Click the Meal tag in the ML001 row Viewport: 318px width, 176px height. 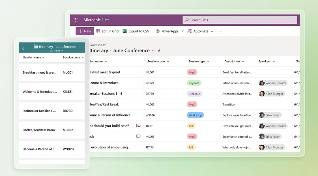192,72
